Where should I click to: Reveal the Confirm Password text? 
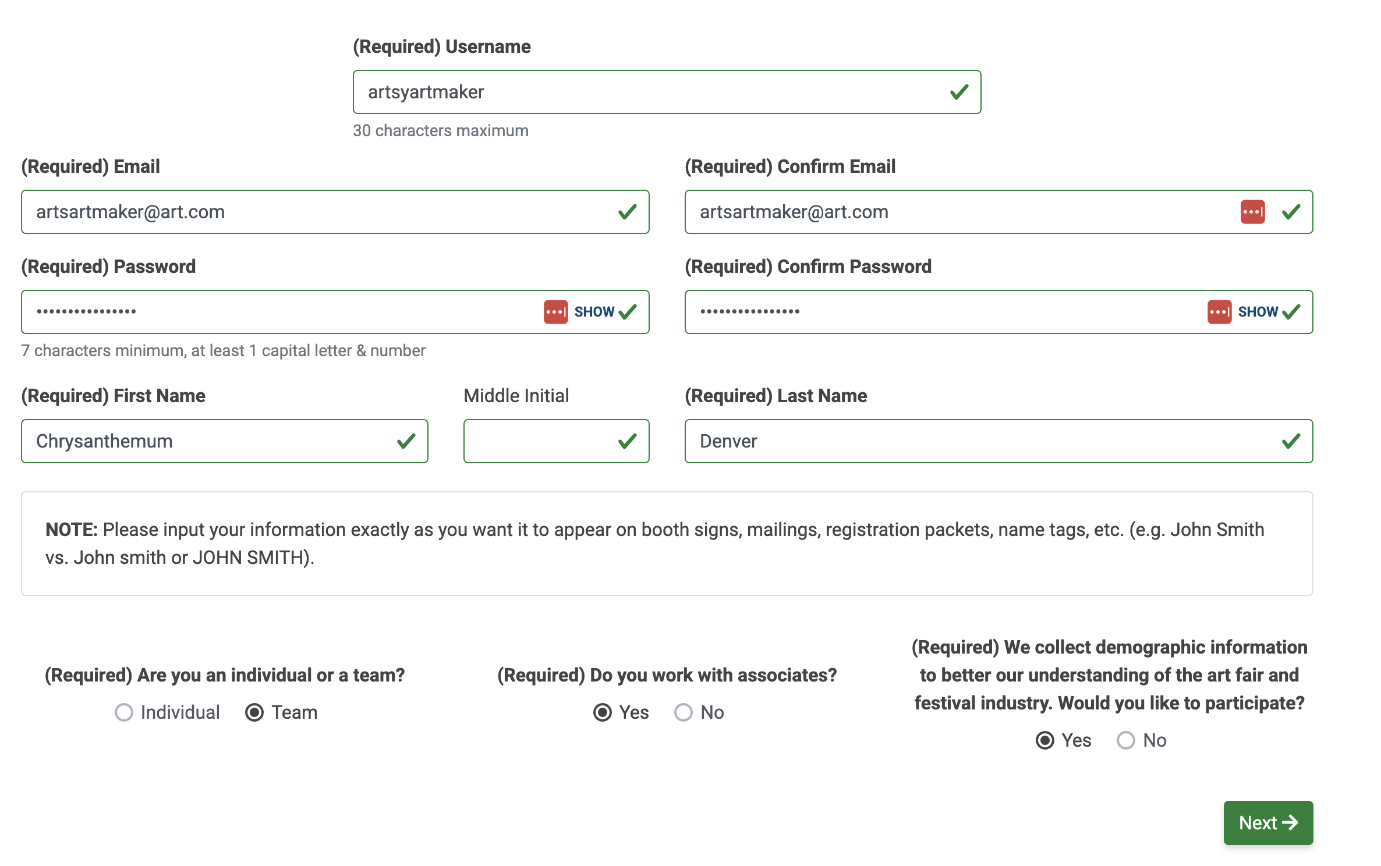pos(1258,312)
